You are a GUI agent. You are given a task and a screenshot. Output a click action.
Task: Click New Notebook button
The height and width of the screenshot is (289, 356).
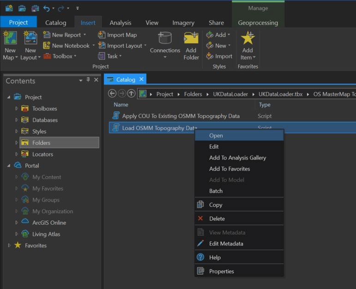69,45
